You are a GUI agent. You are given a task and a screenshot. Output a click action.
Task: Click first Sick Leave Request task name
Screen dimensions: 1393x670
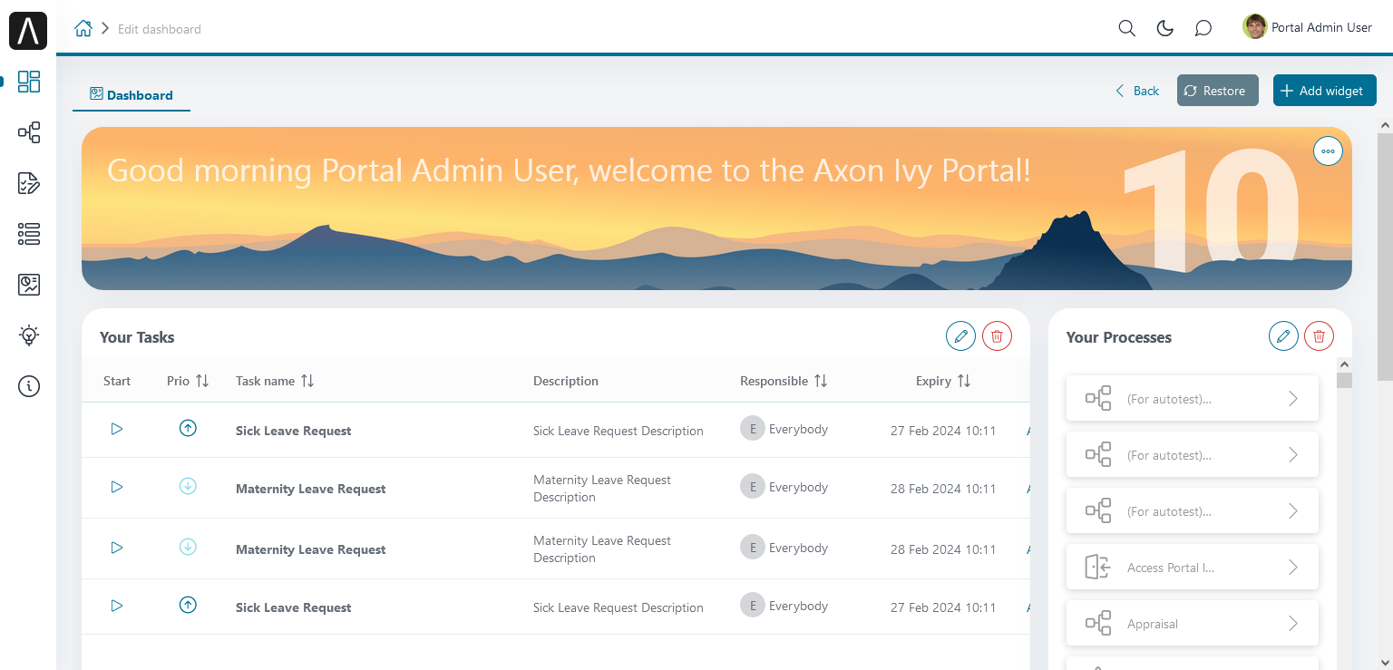(x=293, y=431)
